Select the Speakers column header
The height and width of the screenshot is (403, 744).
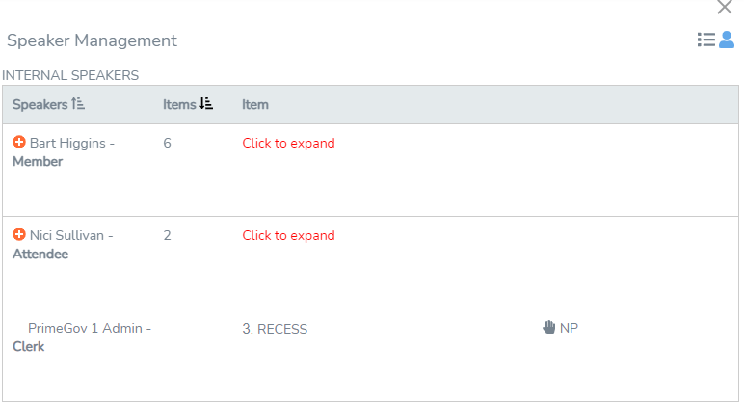(x=40, y=104)
